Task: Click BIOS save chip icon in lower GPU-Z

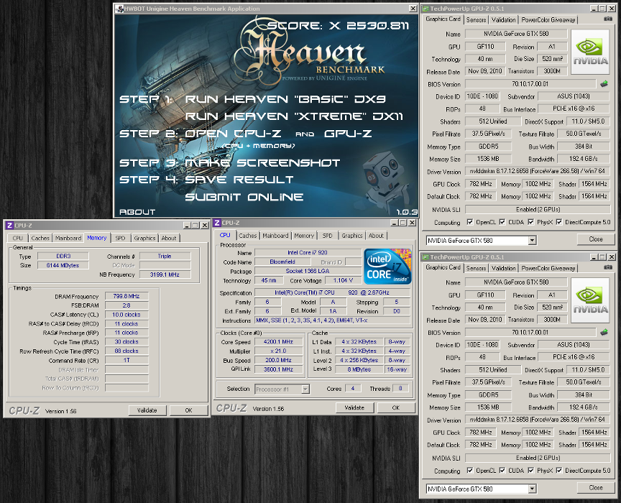Action: tap(604, 332)
